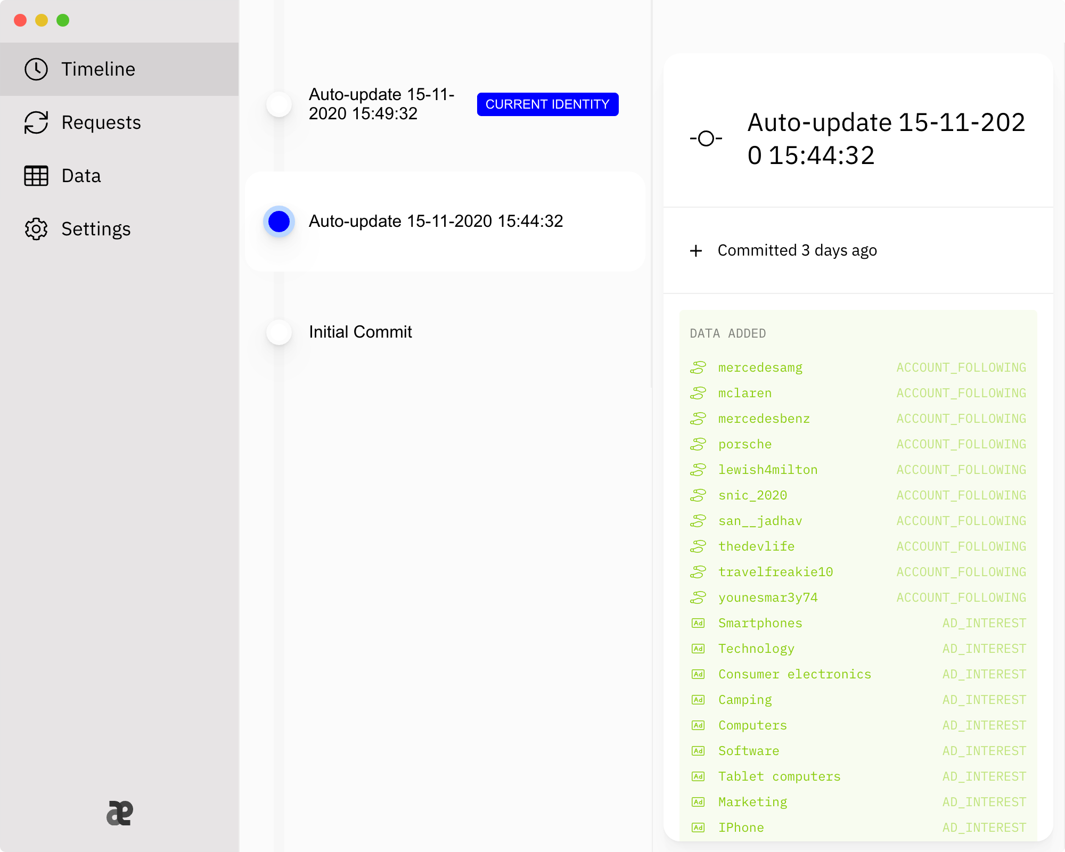Select the Initial Commit timeline dot
This screenshot has width=1065, height=852.
[x=279, y=332]
